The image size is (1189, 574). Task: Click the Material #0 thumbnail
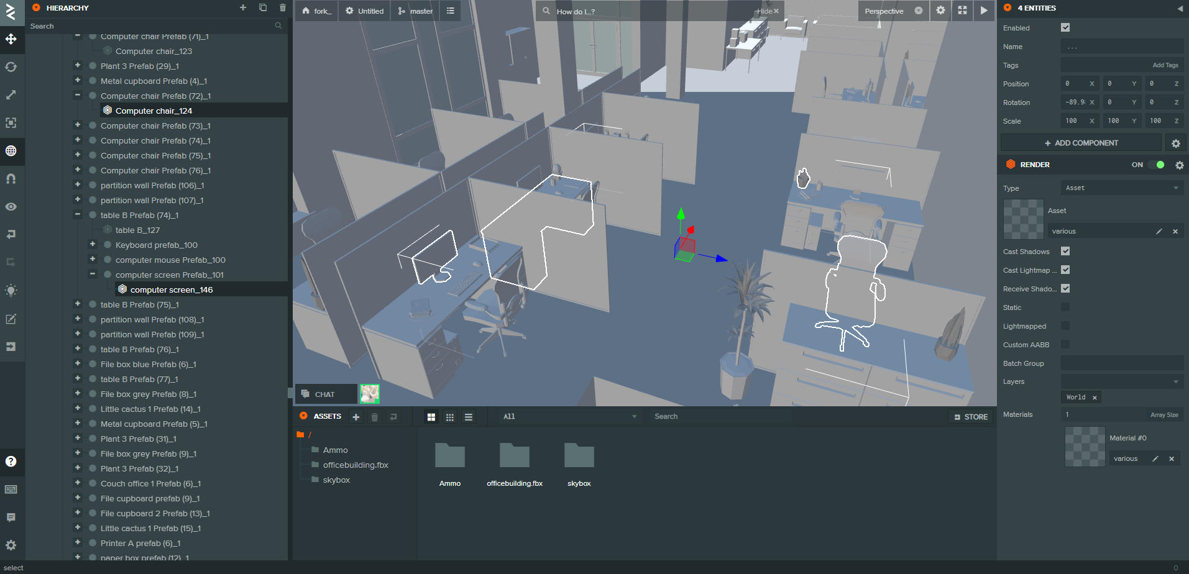pyautogui.click(x=1085, y=447)
